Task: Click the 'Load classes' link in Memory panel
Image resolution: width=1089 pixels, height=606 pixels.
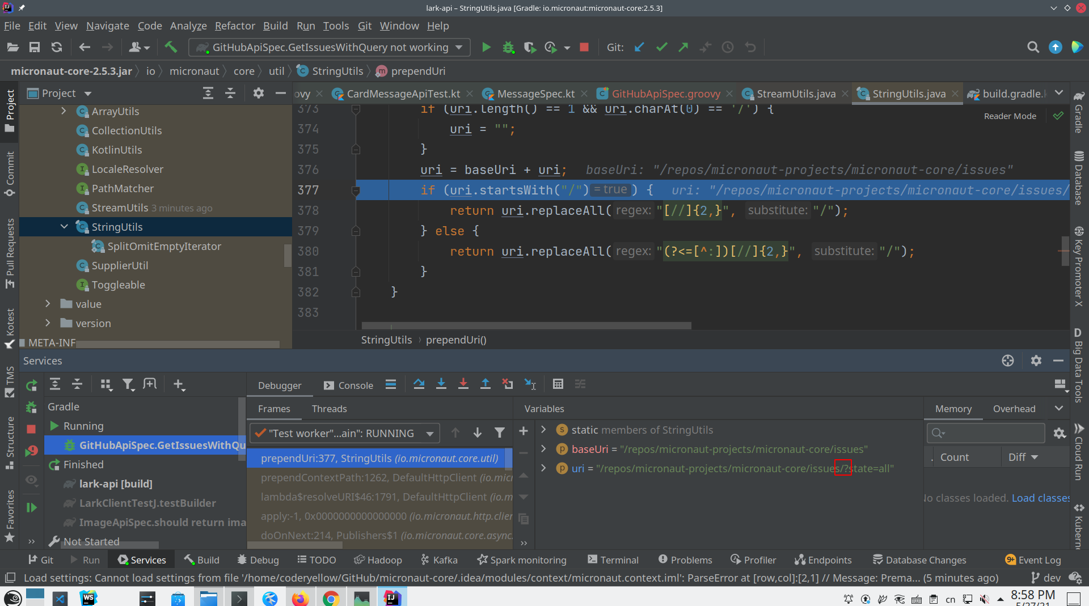Action: [1040, 498]
